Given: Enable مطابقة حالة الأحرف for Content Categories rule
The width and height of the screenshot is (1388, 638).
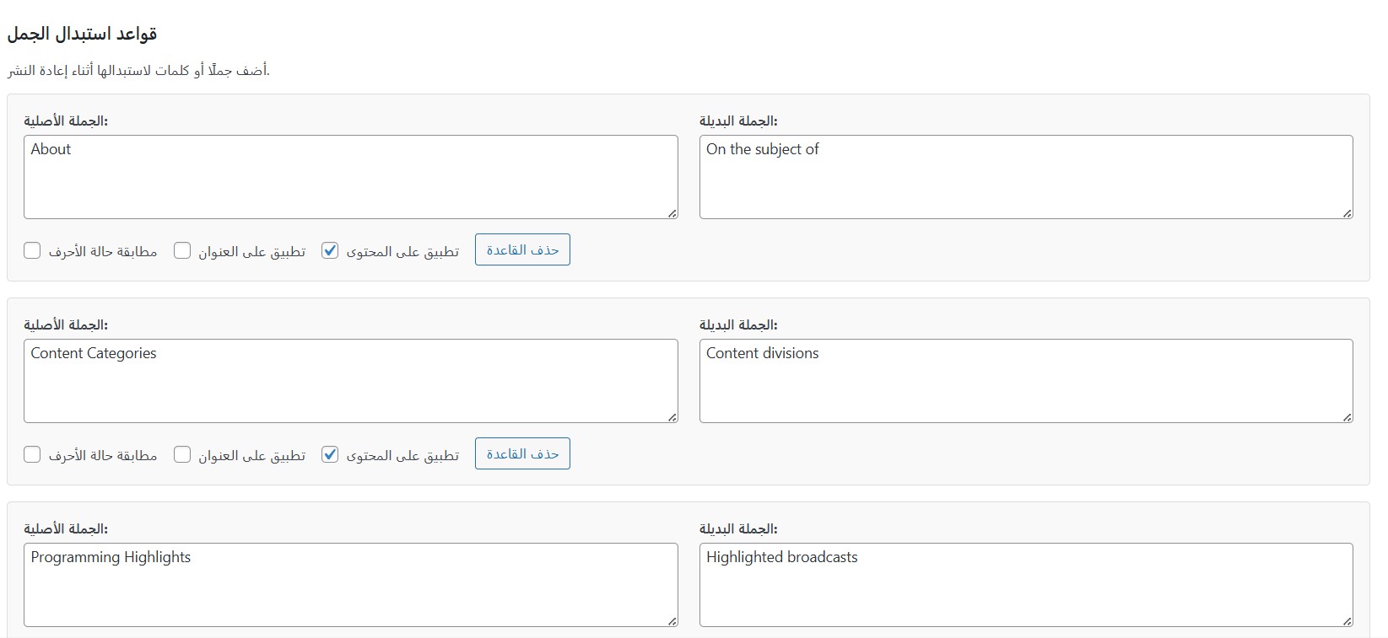Looking at the screenshot, I should [x=32, y=454].
